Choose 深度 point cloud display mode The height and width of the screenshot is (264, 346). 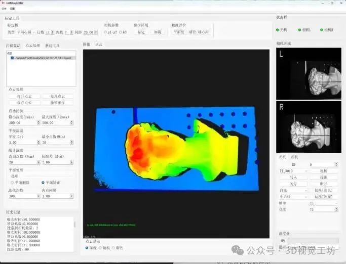coord(87,248)
